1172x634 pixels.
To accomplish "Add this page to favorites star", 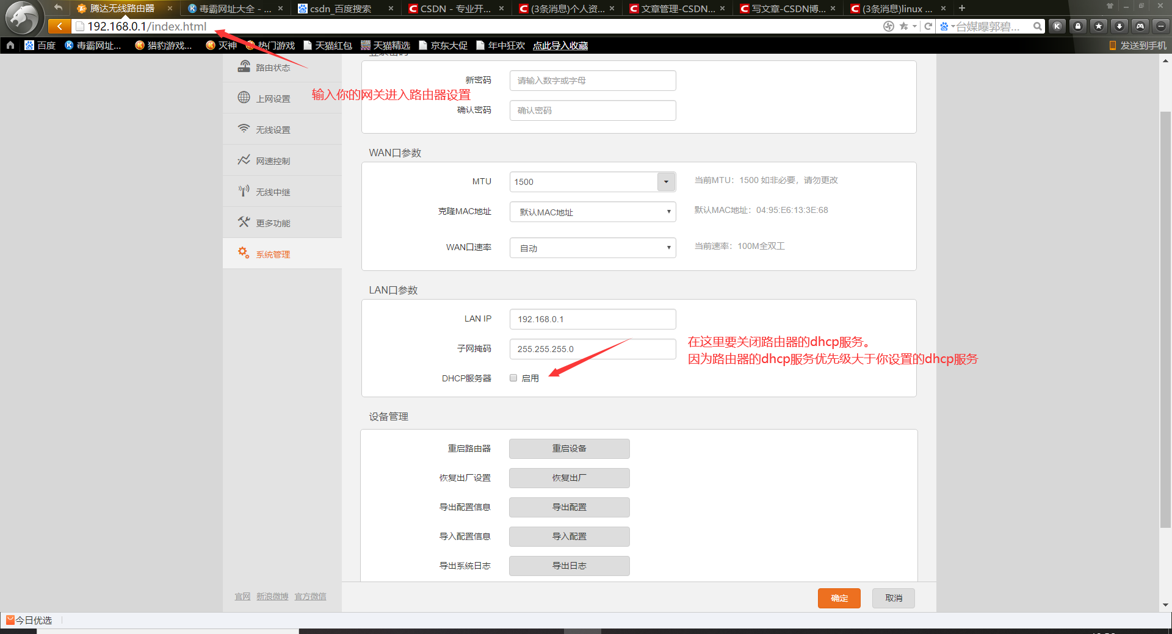I will 903,26.
